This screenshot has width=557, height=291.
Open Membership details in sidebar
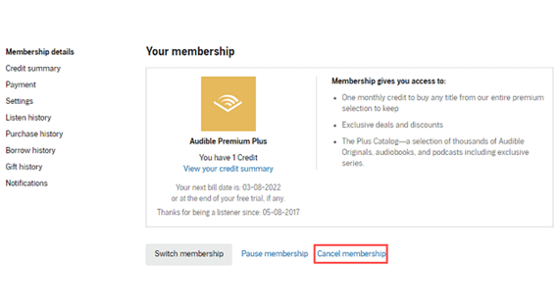pyautogui.click(x=39, y=52)
